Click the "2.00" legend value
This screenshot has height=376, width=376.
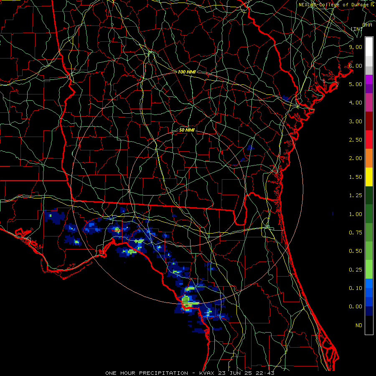356,158
